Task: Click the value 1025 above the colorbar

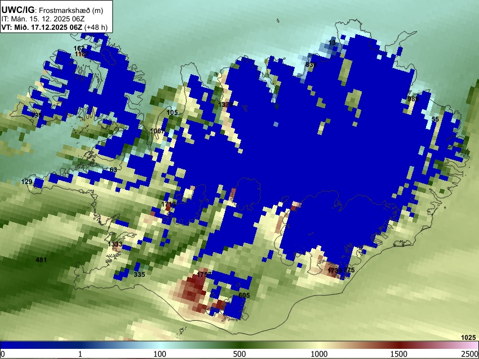Action: coord(468,338)
